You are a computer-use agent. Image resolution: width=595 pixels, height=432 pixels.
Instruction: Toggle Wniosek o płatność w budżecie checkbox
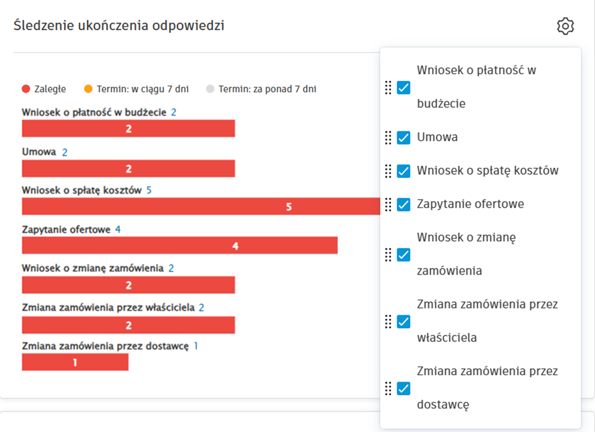[x=404, y=87]
